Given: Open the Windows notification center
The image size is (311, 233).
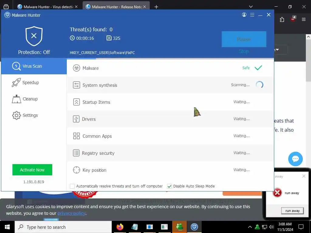Looking at the screenshot, I should click(301, 227).
